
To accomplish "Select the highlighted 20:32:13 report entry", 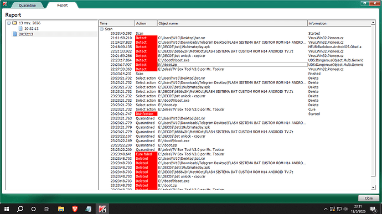I will (26, 34).
